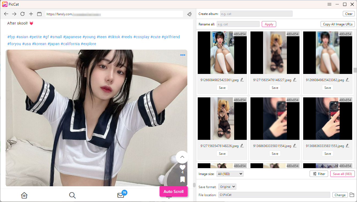
Task: Save image 913686363335831554.jpeg
Action: pyautogui.click(x=275, y=153)
